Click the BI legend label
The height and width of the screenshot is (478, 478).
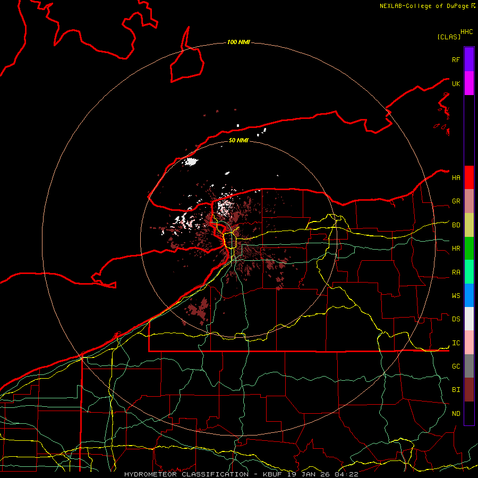(456, 390)
